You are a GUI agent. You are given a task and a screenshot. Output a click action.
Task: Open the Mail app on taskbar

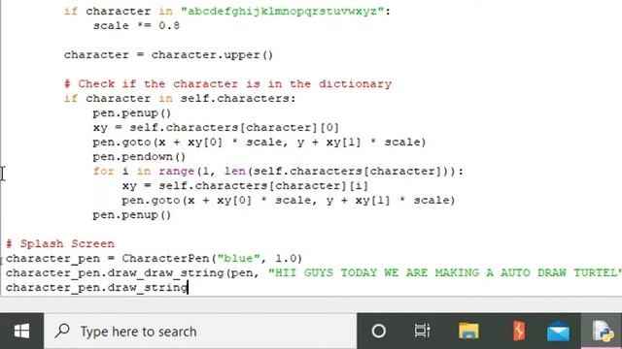[558, 331]
